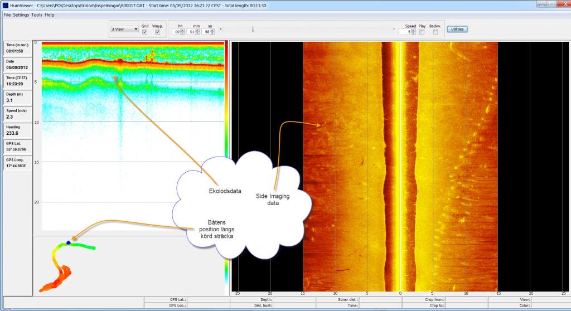
Task: Click the Utilities button
Action: pyautogui.click(x=457, y=29)
